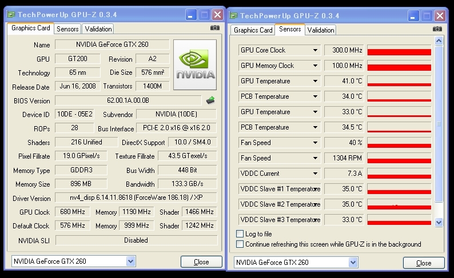Close right GPU-Z window with X button
Screen dimensions: 454x278
pos(440,15)
